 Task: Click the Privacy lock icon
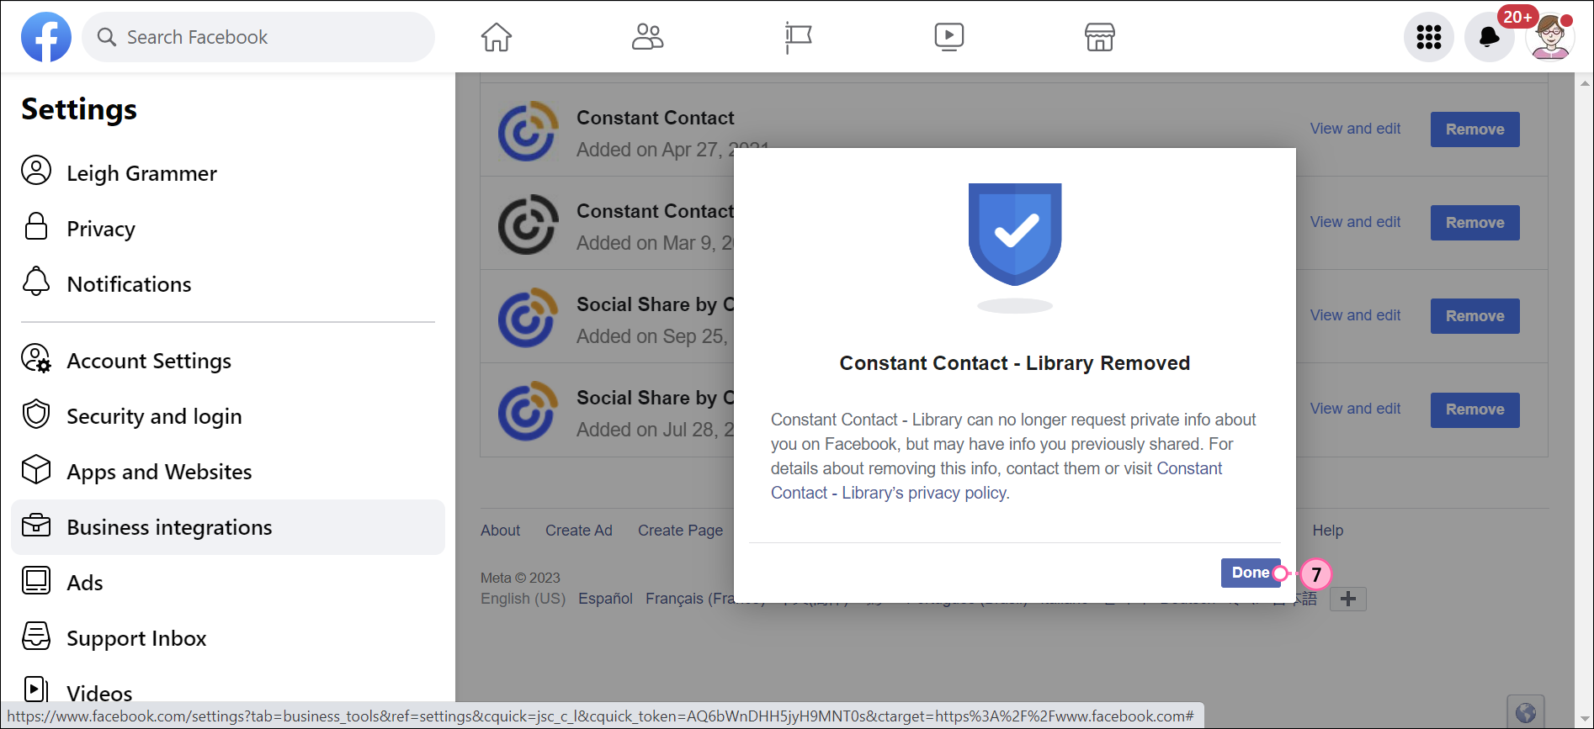36,226
